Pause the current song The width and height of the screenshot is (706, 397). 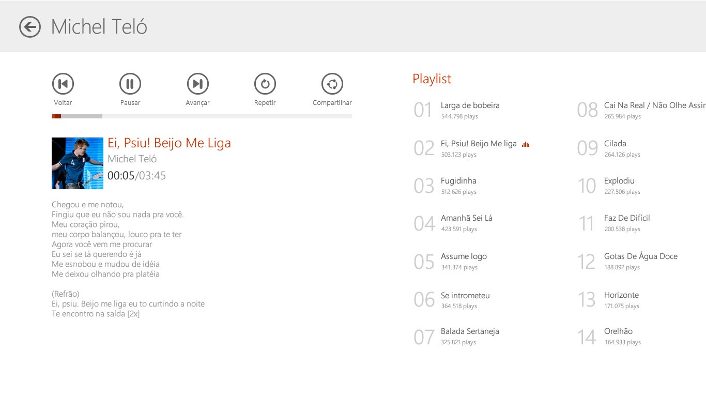[130, 84]
